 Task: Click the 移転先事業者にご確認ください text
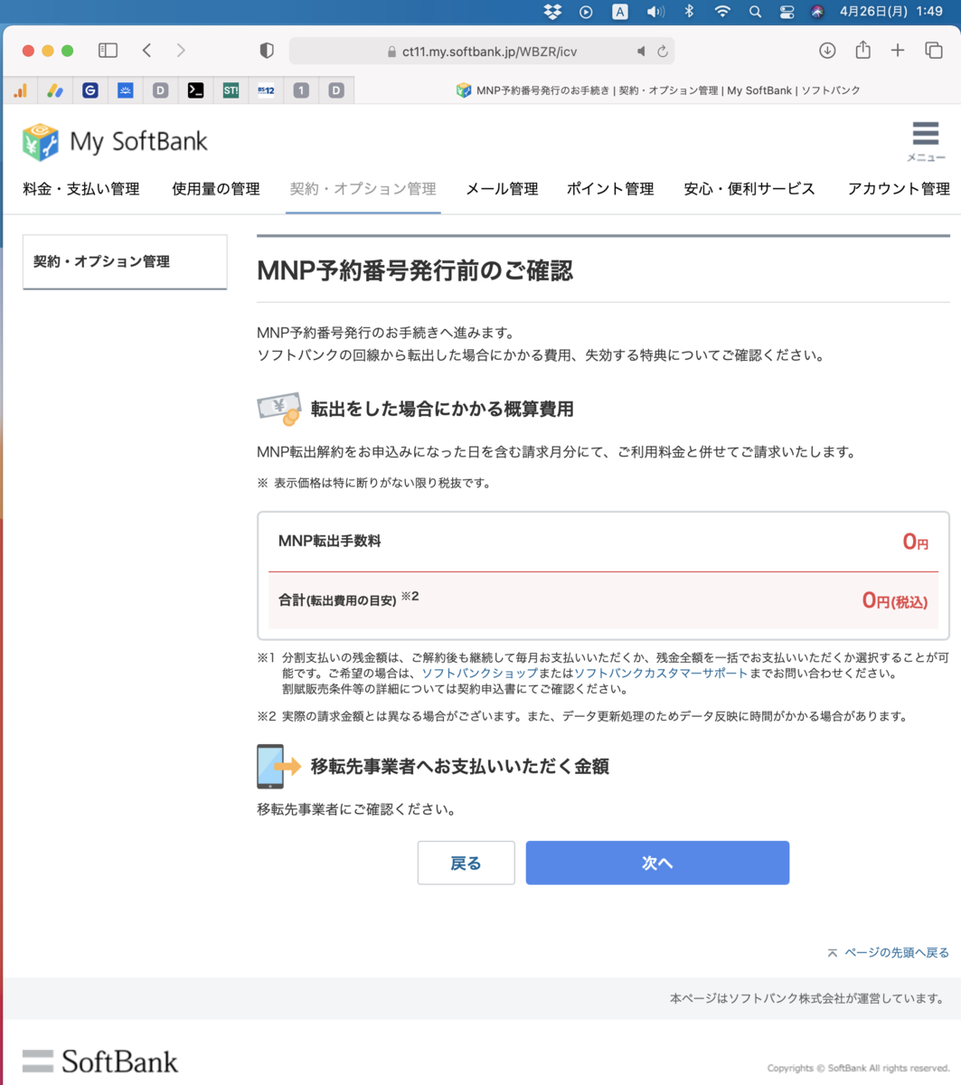pyautogui.click(x=356, y=809)
